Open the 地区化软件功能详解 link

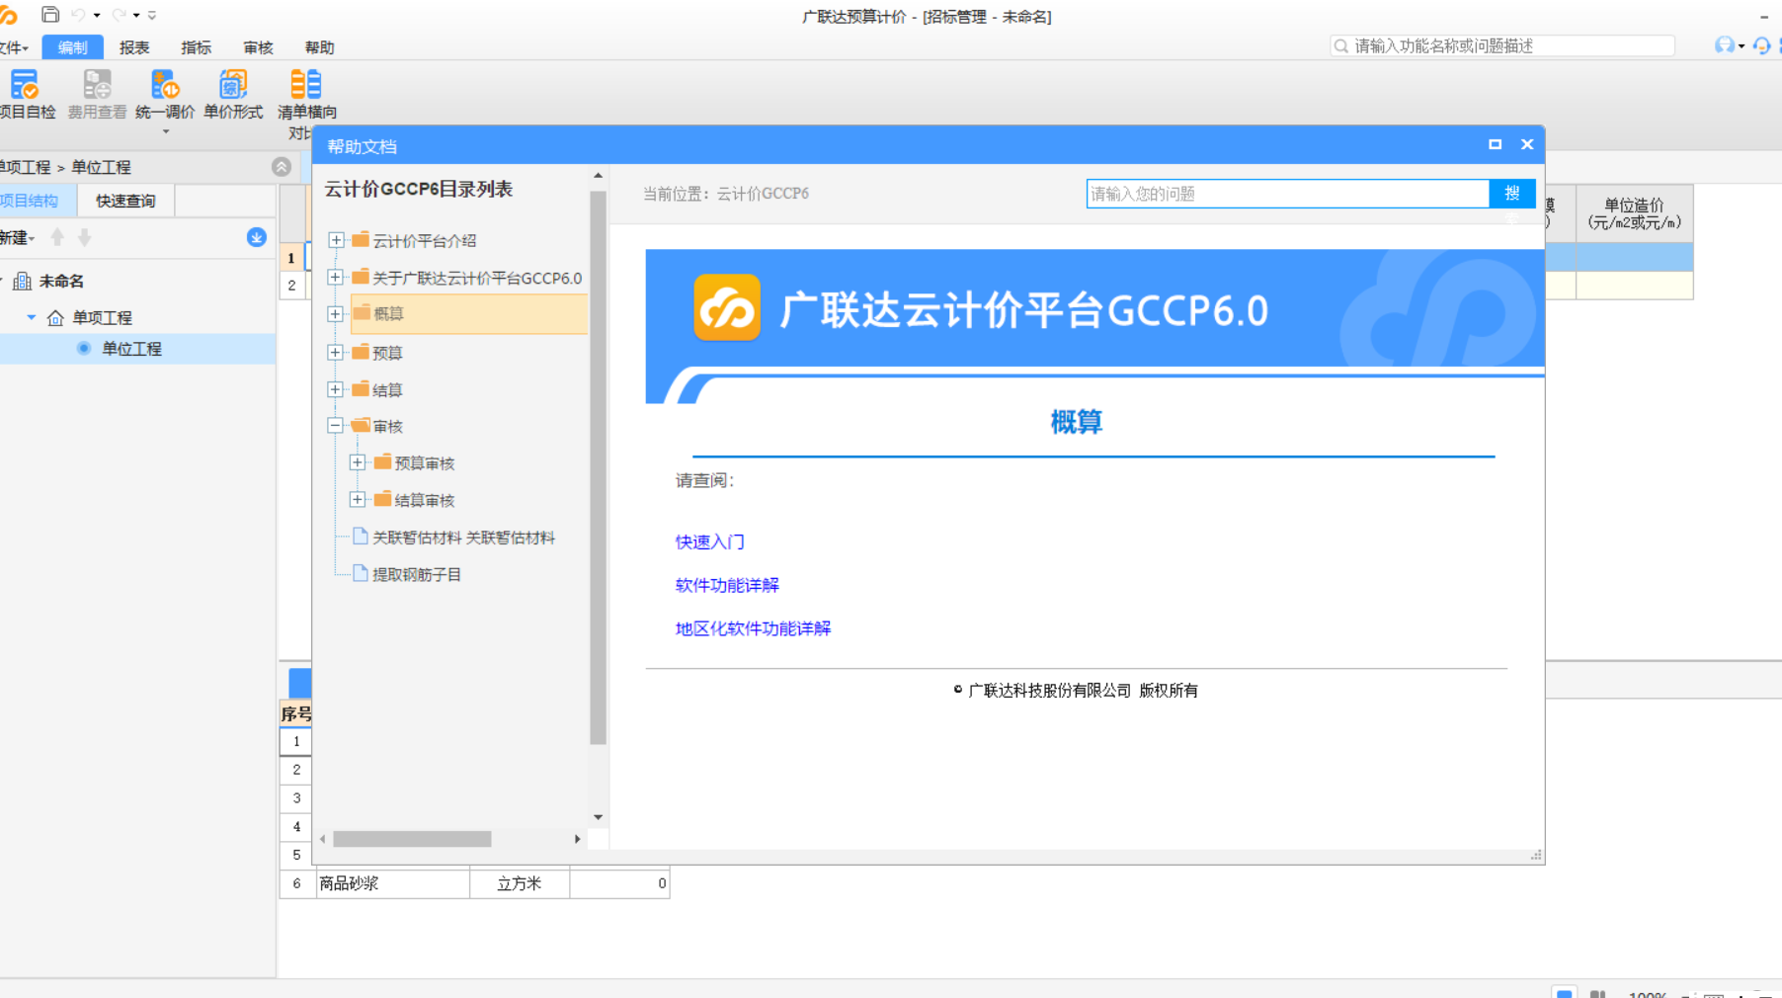pos(753,628)
